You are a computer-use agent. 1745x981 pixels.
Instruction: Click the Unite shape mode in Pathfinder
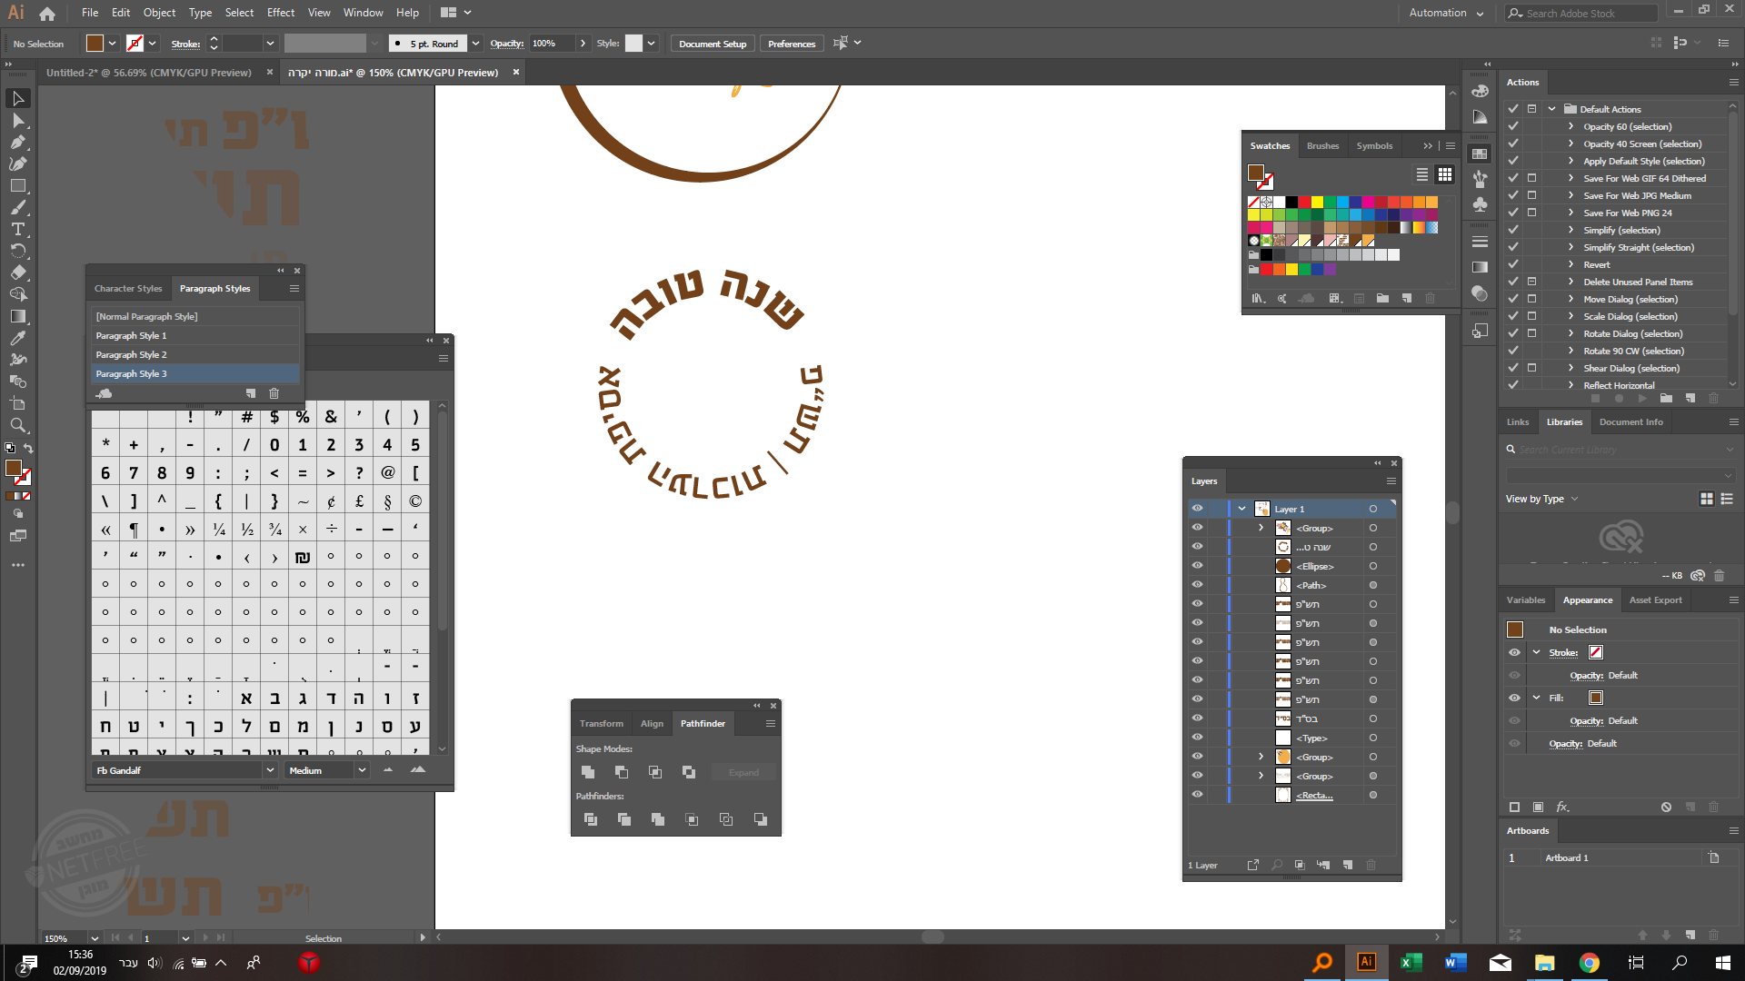[x=588, y=772]
